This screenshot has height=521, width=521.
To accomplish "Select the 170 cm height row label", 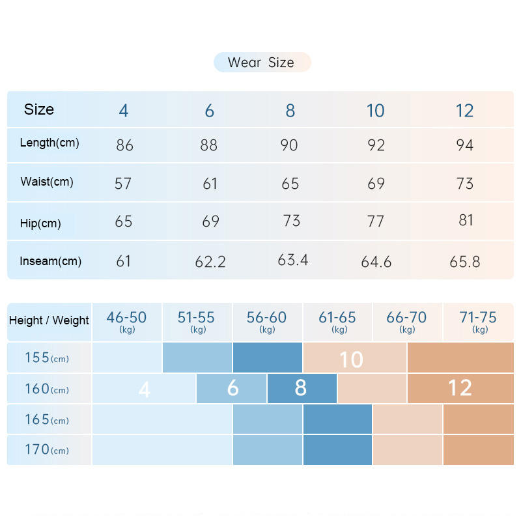I will pyautogui.click(x=47, y=449).
